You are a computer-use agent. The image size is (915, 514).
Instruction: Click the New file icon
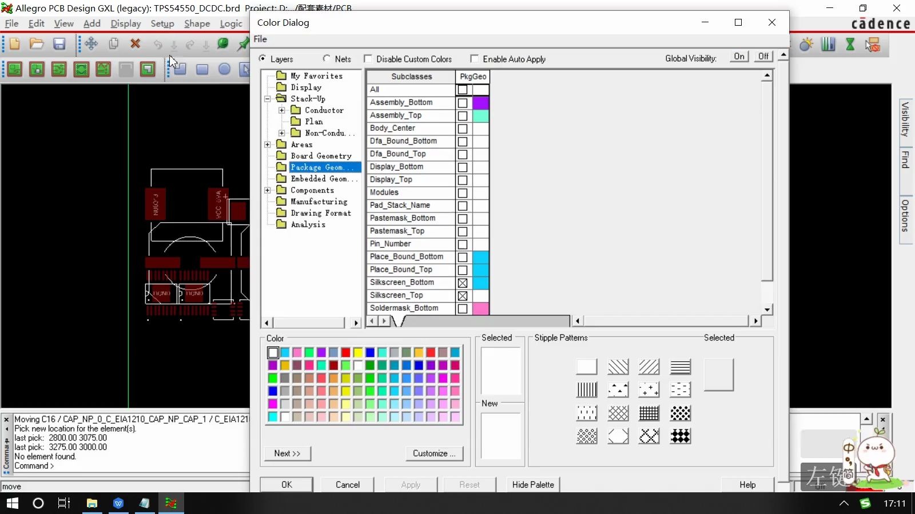coord(14,44)
